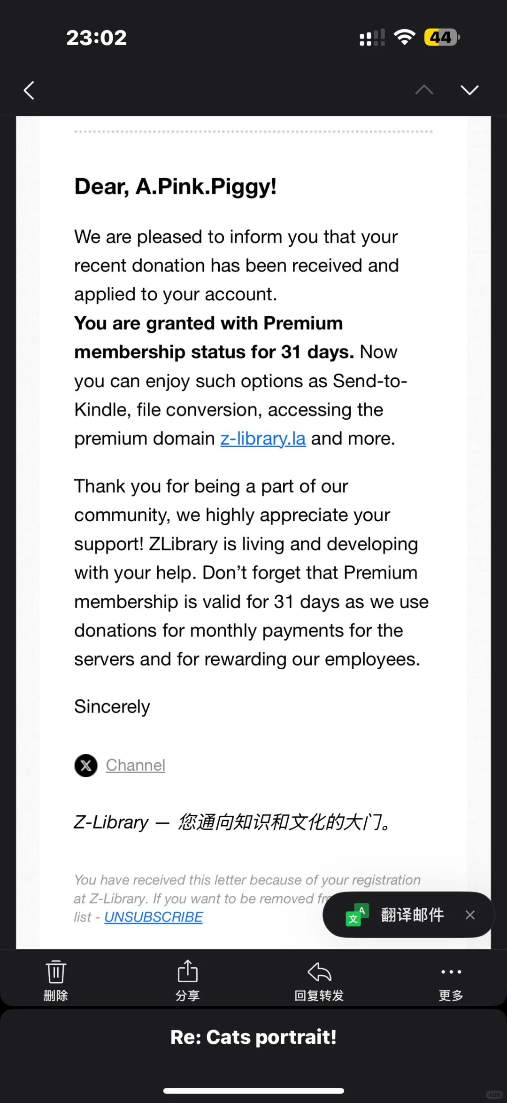Image resolution: width=507 pixels, height=1103 pixels.
Task: Click the X social logo icon
Action: [x=86, y=765]
